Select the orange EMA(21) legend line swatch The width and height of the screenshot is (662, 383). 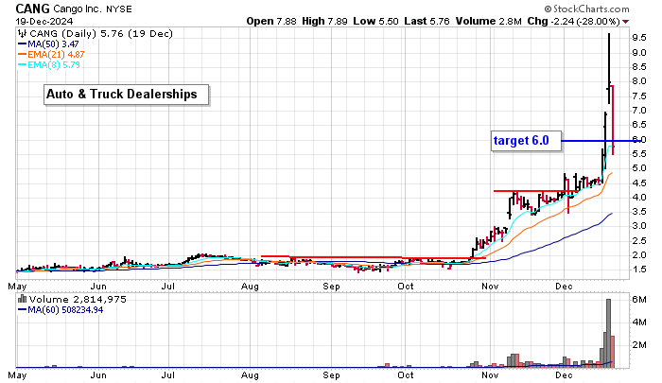pyautogui.click(x=22, y=55)
